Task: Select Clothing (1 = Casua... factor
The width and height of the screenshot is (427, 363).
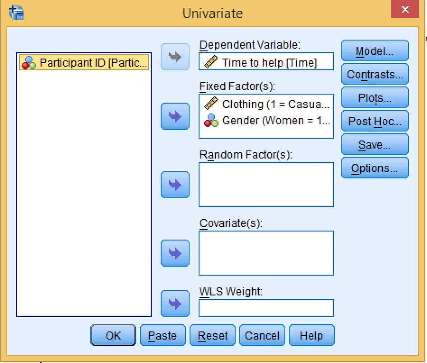Action: [x=266, y=104]
